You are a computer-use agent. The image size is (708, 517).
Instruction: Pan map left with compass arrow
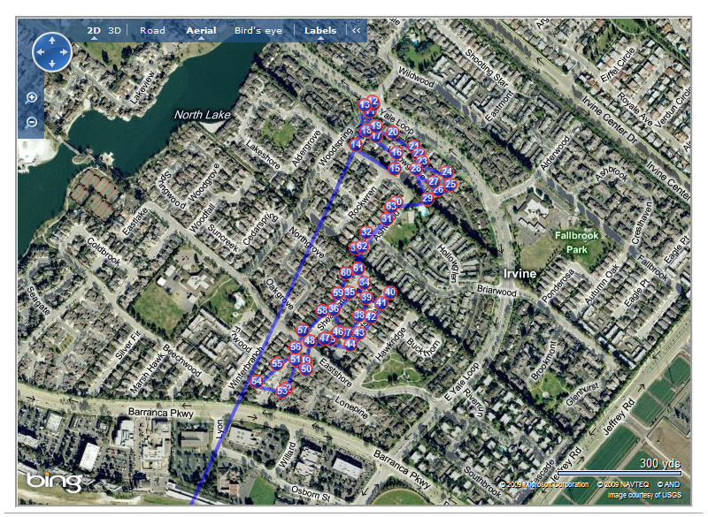[41, 52]
